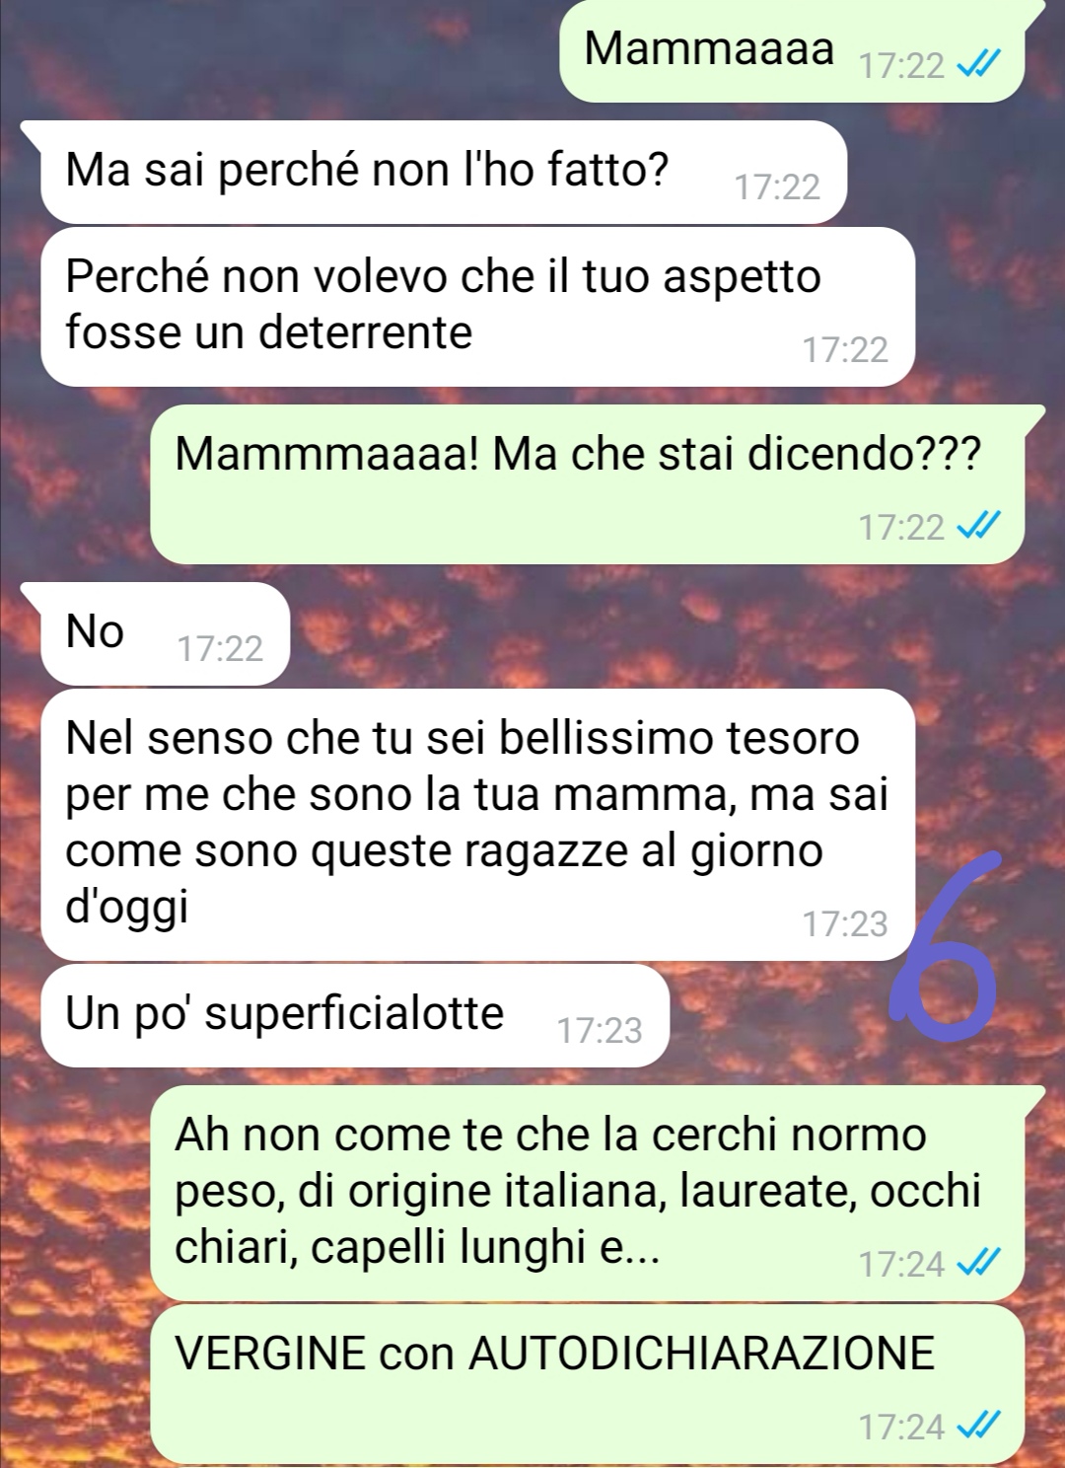
Task: Click the 17:24 timestamp on the VERGINE message
Action: click(x=901, y=1427)
